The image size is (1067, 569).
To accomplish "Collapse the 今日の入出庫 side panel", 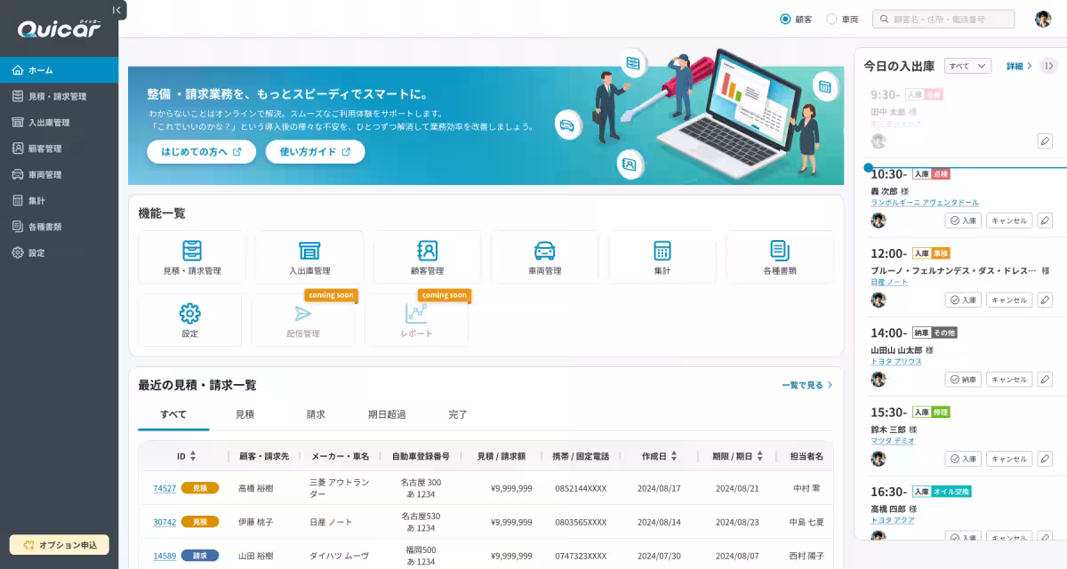I will tap(1049, 66).
